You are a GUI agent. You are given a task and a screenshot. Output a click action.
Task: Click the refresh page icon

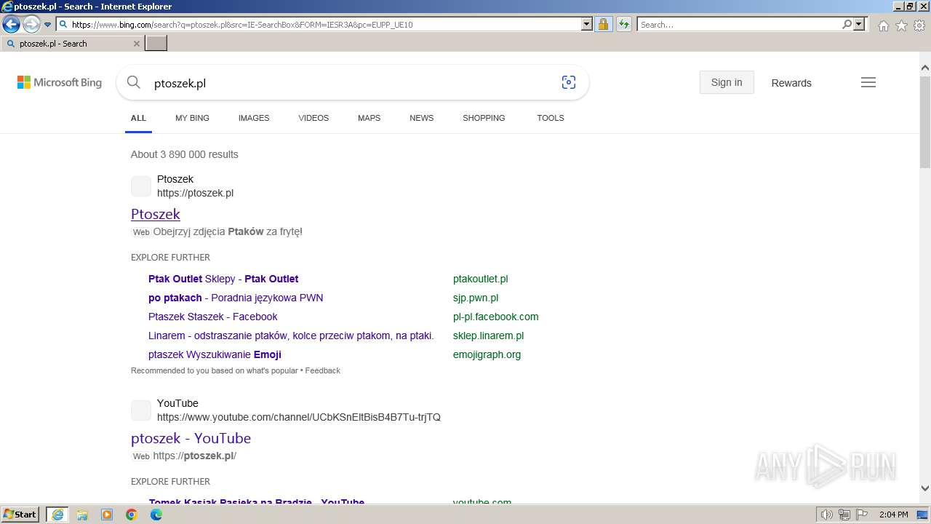coord(624,24)
